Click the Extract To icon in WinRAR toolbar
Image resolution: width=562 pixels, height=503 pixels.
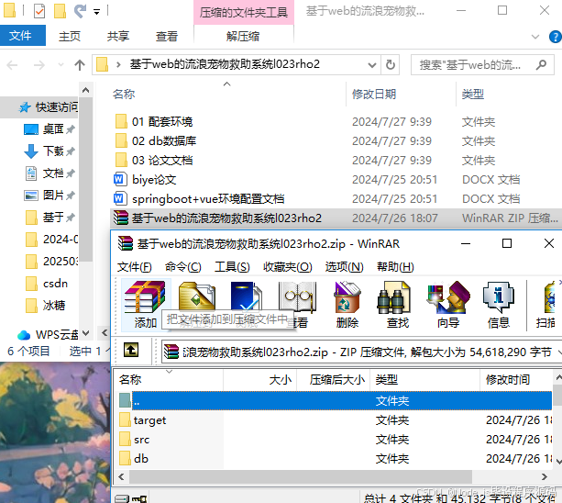pyautogui.click(x=196, y=297)
